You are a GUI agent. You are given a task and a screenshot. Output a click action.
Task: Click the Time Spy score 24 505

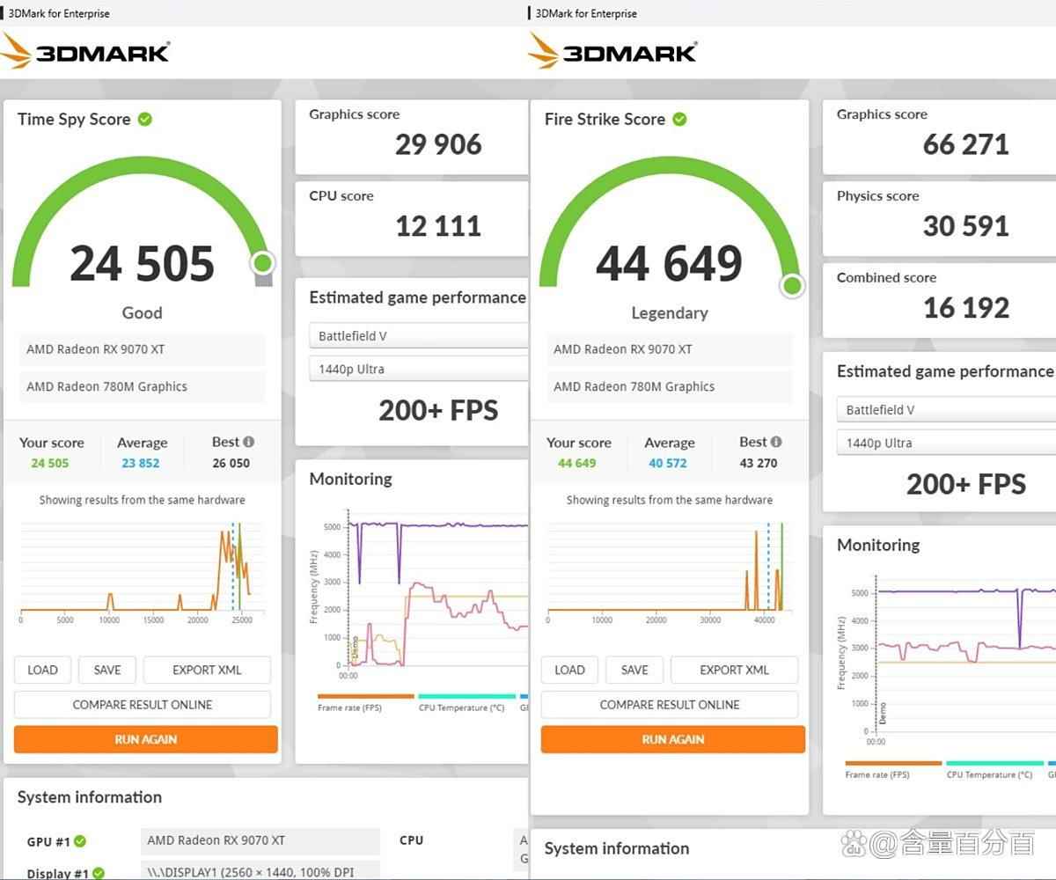click(x=142, y=263)
